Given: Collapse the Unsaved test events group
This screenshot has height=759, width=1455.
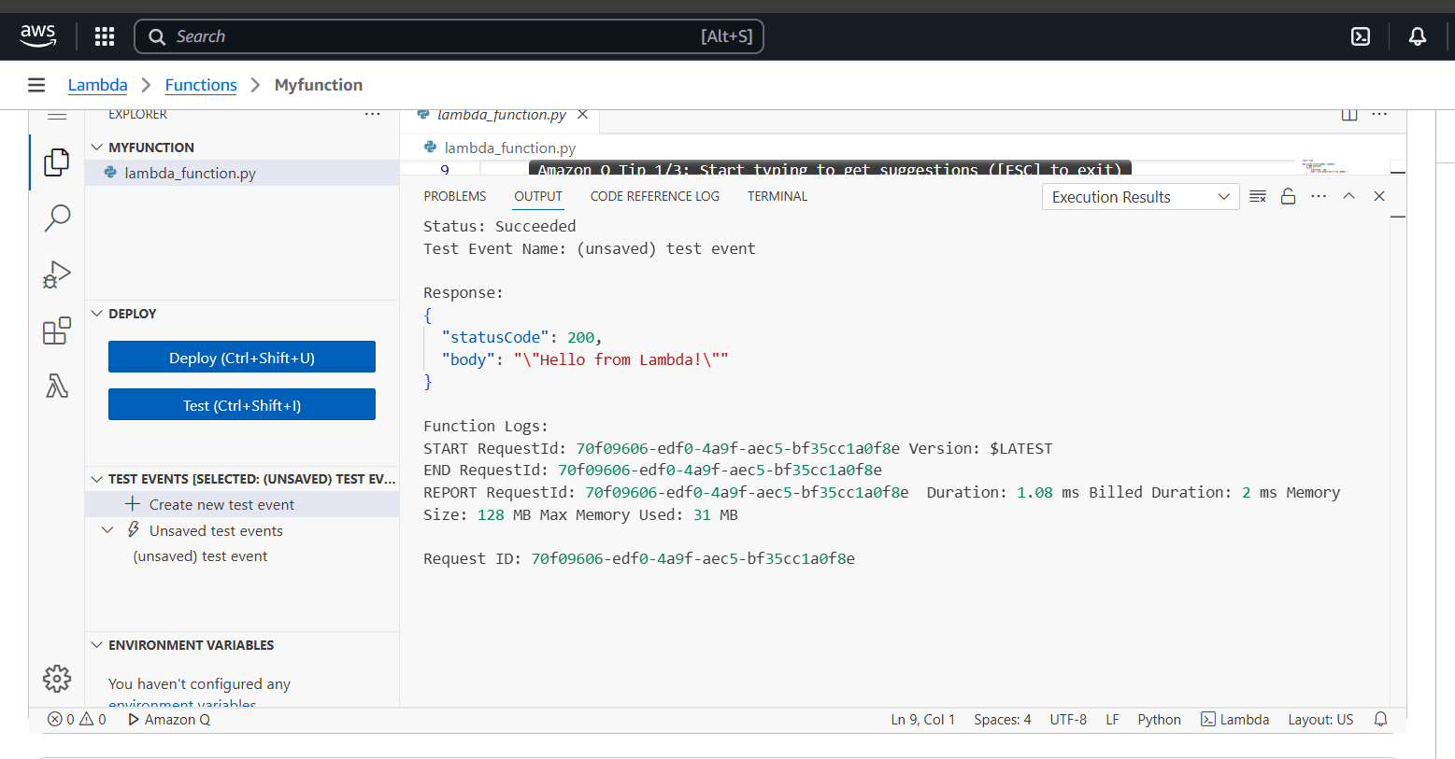Looking at the screenshot, I should 107,530.
